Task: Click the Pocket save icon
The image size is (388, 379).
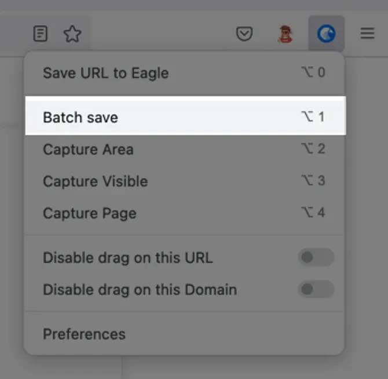Action: click(244, 34)
